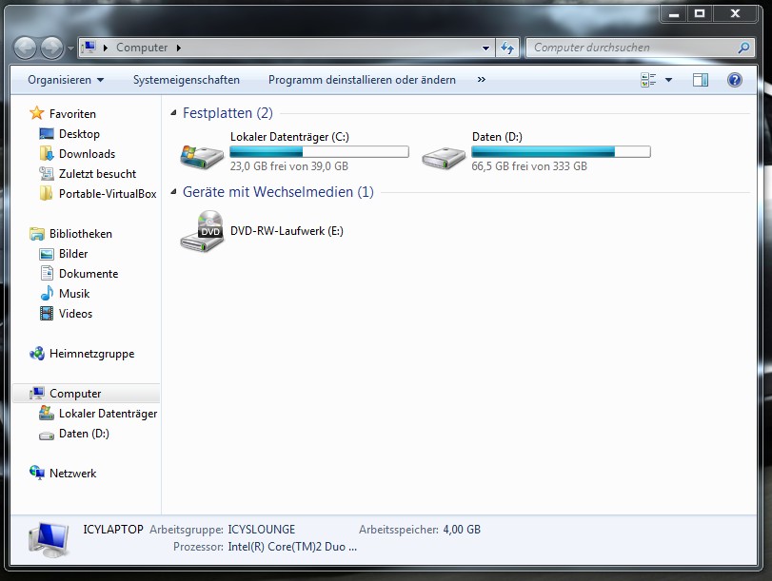The width and height of the screenshot is (772, 581).
Task: Click the C: drive usage bar
Action: (x=319, y=151)
